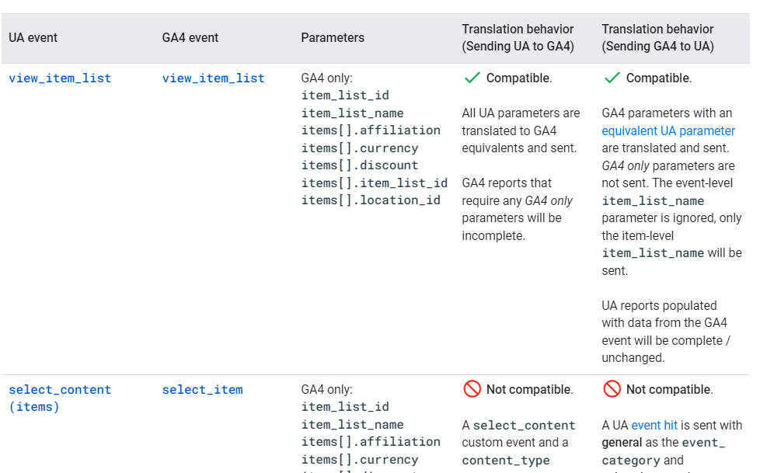
Task: Click the items[].location_id parameter
Action: (x=371, y=200)
